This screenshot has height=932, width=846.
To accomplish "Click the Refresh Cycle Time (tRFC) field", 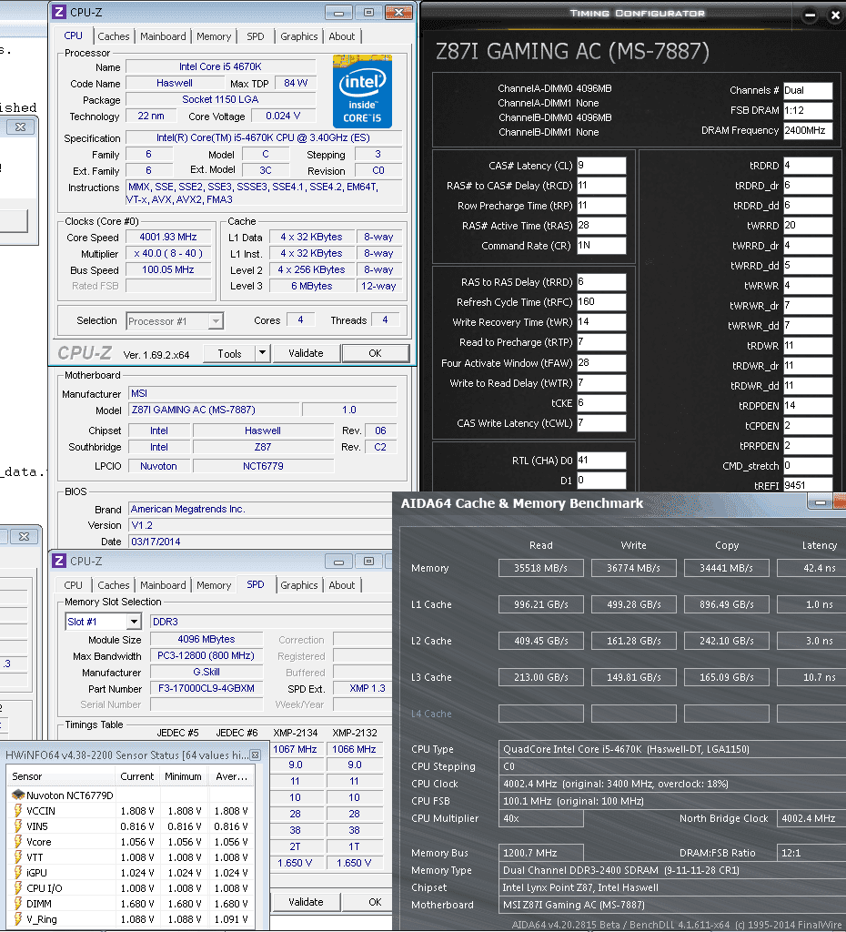I will (x=601, y=302).
